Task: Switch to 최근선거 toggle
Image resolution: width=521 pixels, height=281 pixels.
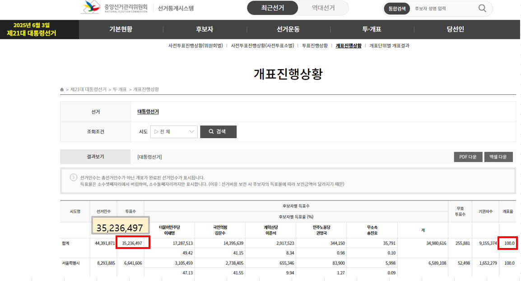Action: 273,8
